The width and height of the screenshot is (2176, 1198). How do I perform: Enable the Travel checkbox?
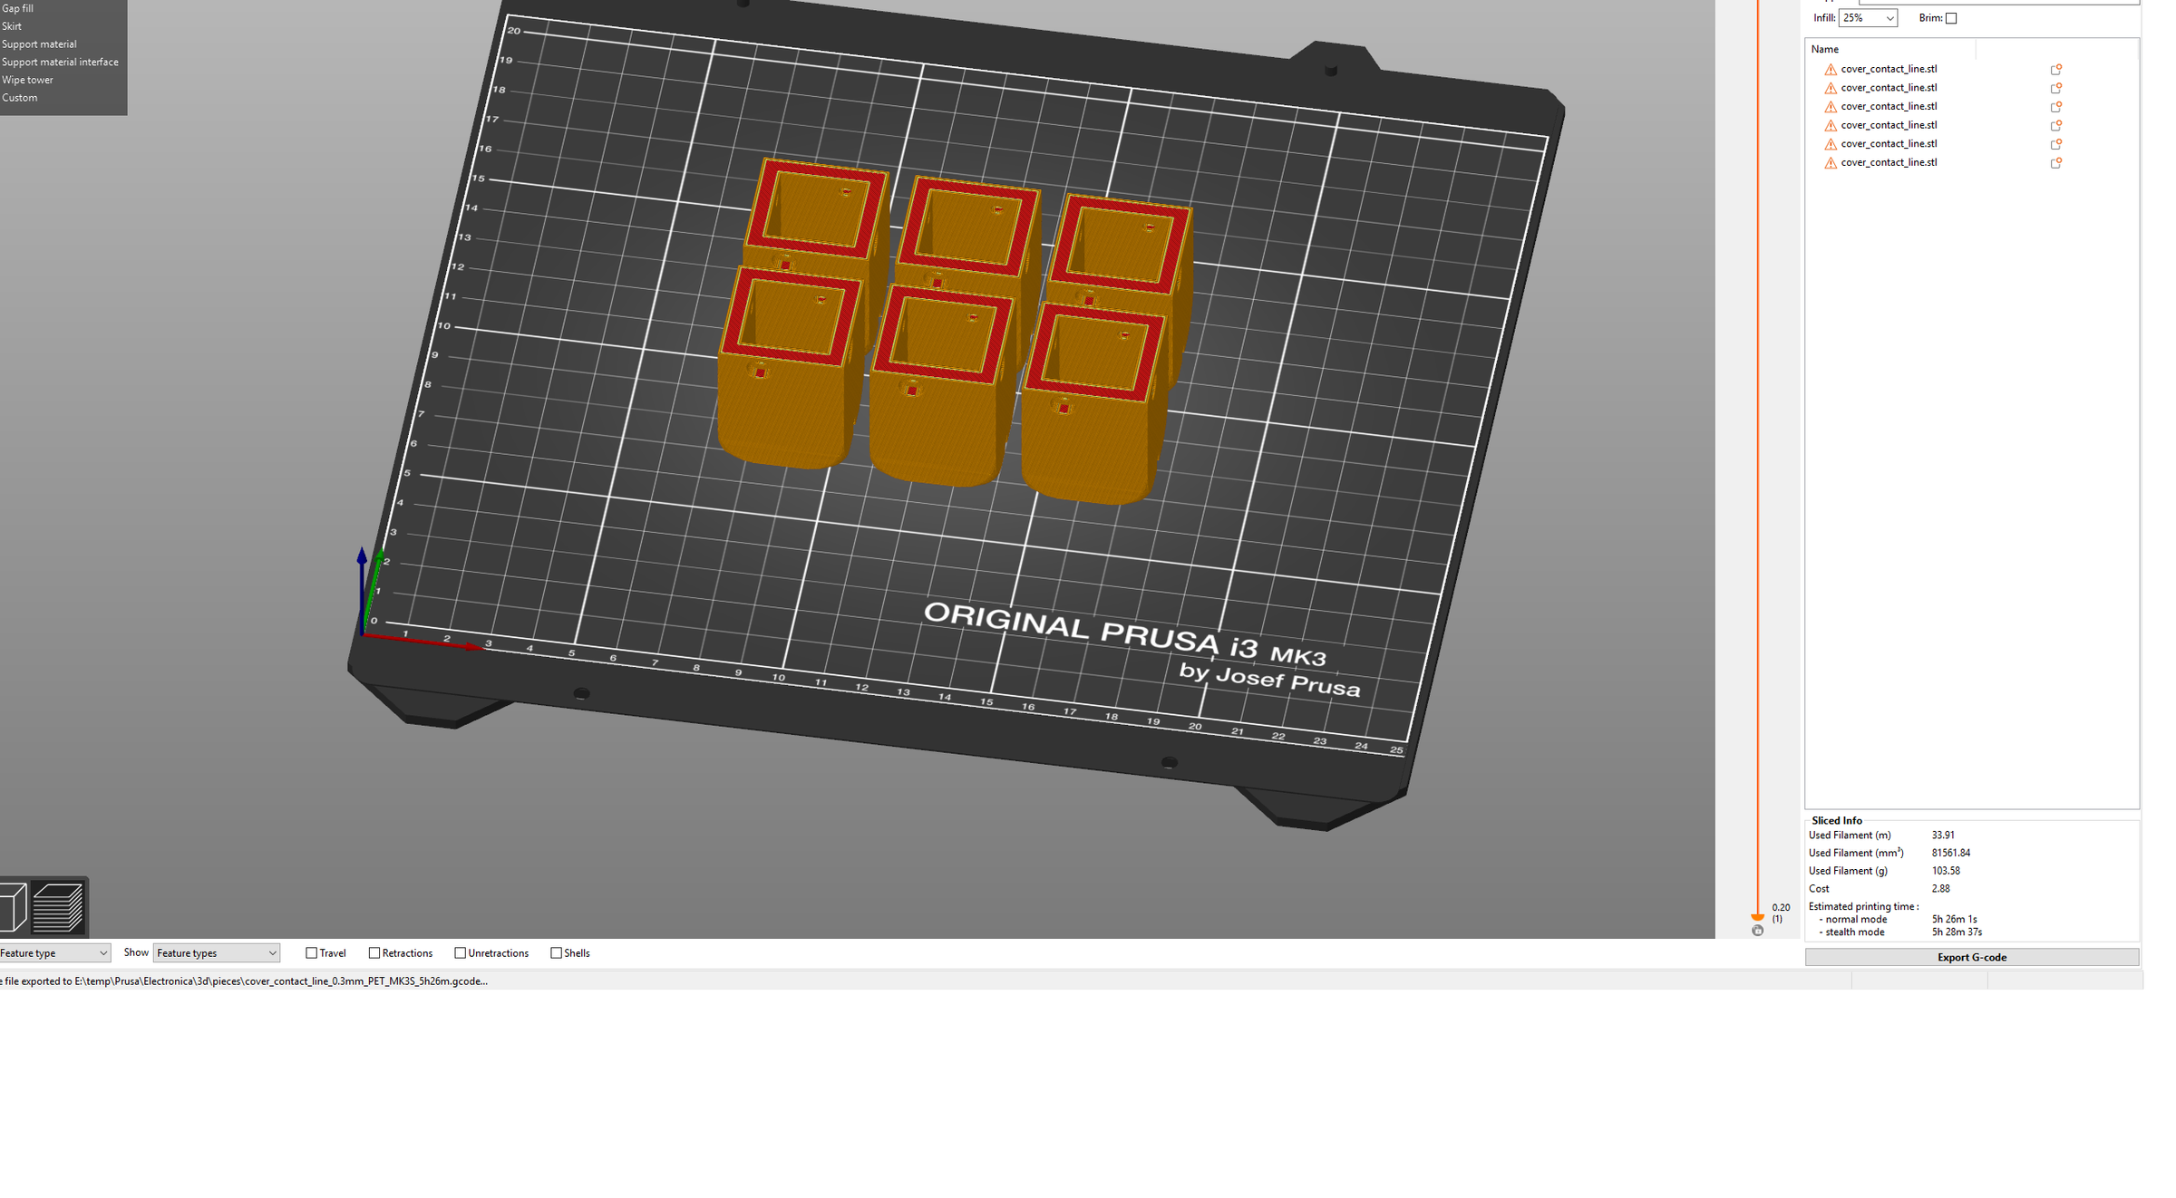pyautogui.click(x=312, y=952)
